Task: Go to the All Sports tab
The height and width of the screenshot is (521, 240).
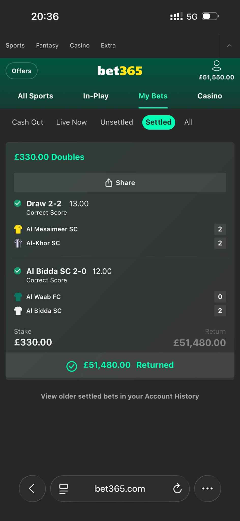Action: [x=35, y=96]
